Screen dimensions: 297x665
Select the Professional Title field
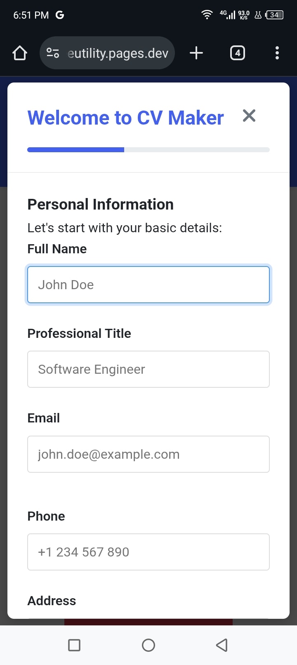tap(148, 369)
